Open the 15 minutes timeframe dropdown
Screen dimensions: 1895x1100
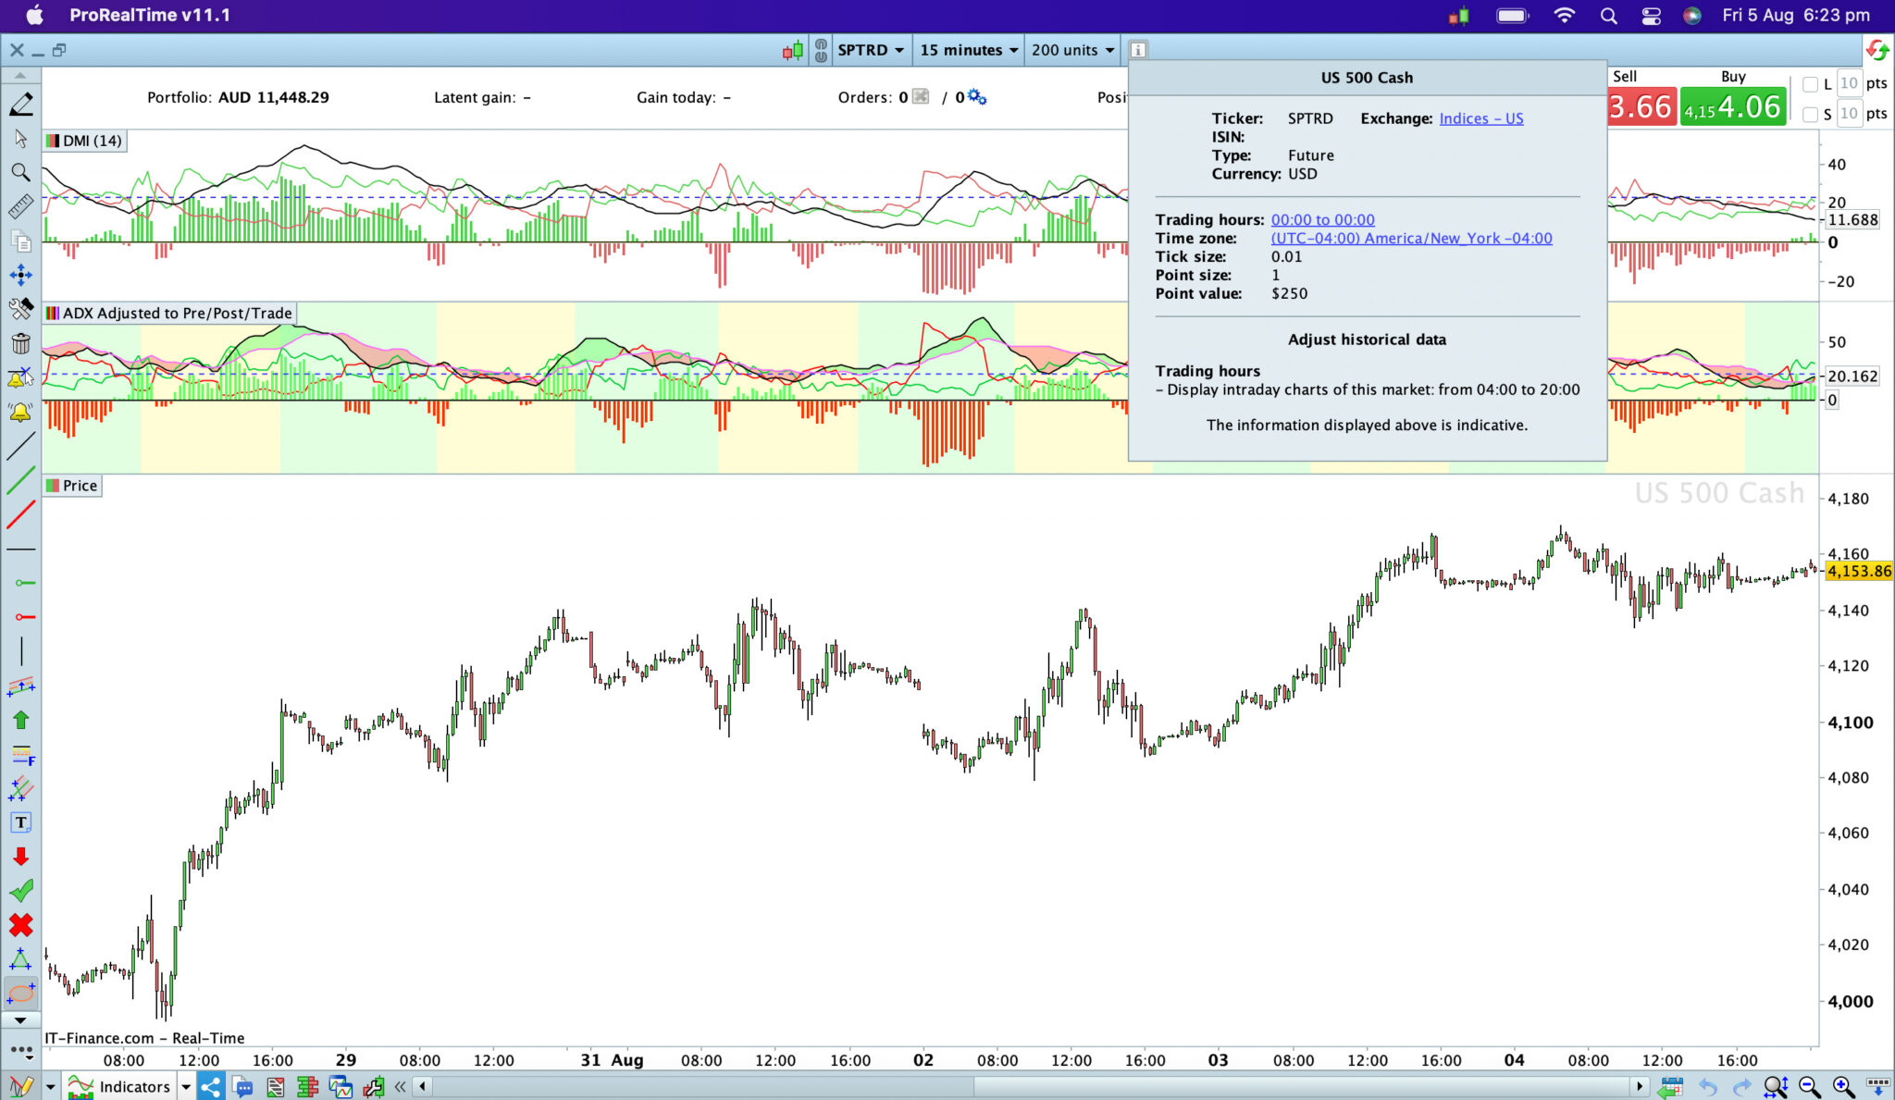point(968,50)
